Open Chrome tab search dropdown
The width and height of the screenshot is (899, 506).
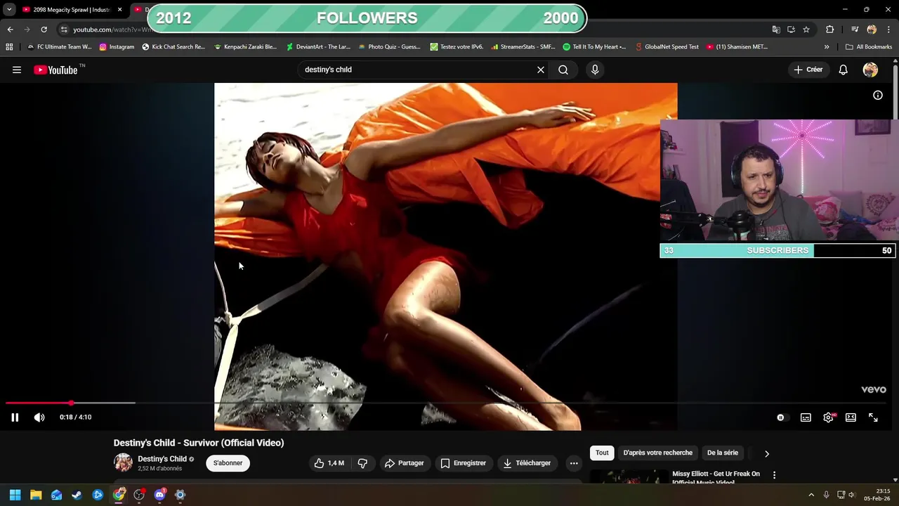click(9, 10)
